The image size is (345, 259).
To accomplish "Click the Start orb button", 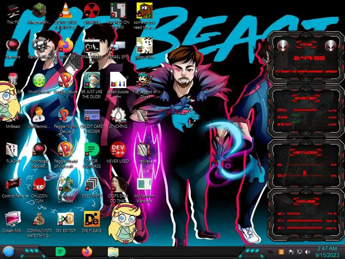I will click(8, 252).
